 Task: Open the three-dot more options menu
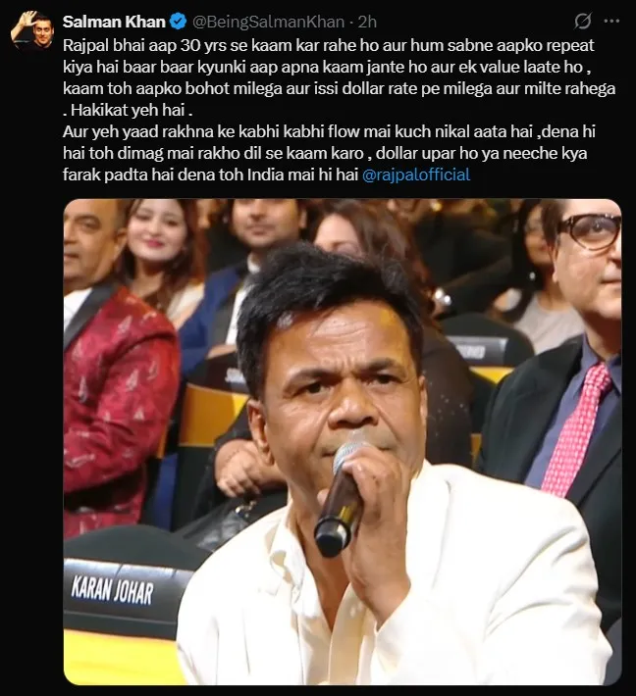(x=611, y=21)
